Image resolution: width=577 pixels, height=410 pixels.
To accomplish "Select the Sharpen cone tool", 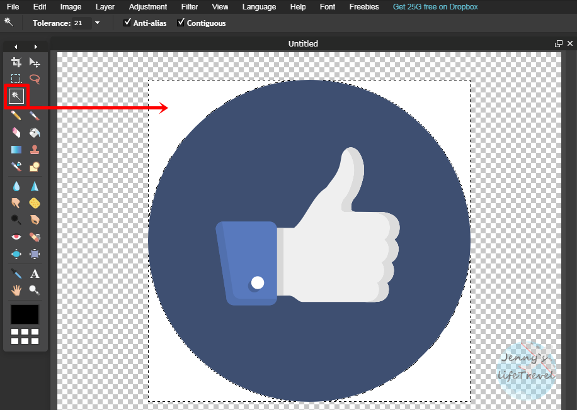I will click(35, 186).
